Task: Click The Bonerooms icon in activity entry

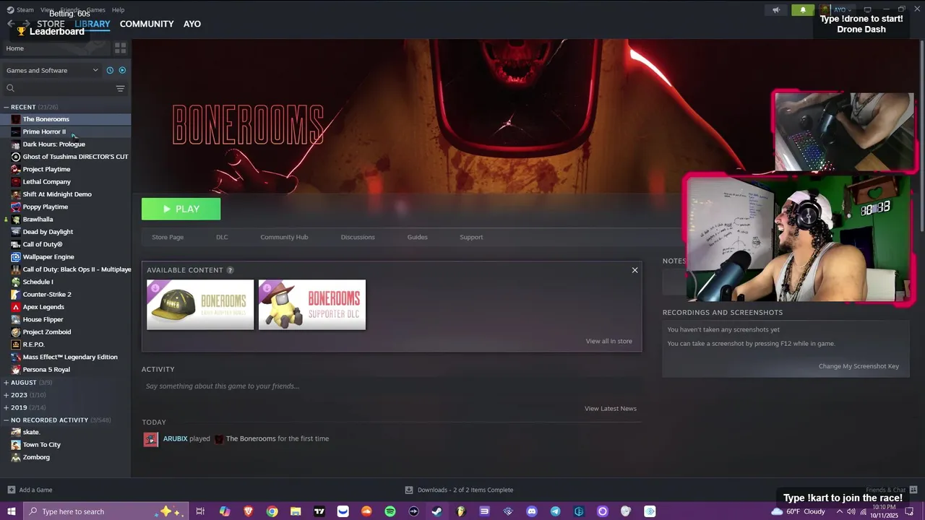Action: pos(219,438)
